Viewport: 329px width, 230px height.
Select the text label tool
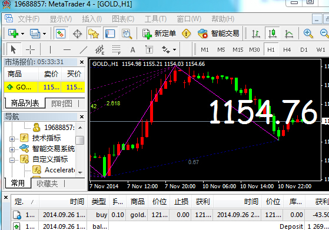149,50
